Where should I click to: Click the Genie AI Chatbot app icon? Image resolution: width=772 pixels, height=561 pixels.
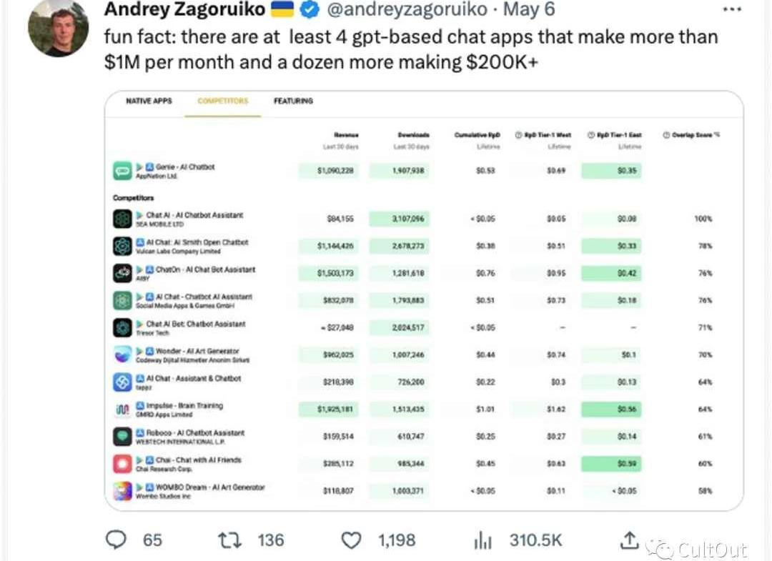point(122,171)
